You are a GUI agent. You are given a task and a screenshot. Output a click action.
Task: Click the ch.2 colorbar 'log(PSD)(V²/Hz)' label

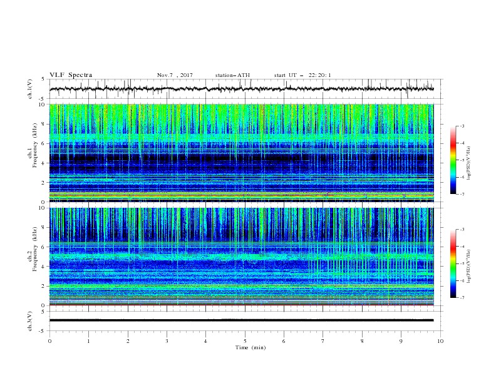pyautogui.click(x=470, y=267)
